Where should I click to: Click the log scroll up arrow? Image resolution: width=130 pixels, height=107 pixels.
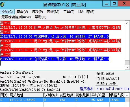pos(127,23)
